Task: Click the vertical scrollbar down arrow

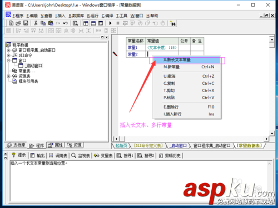Action: 272,133
